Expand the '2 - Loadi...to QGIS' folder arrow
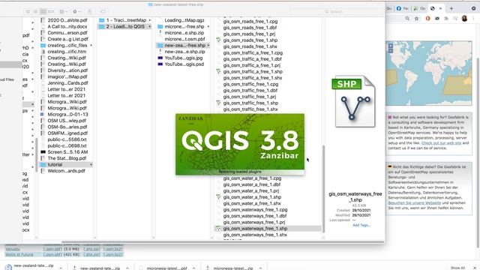Screen dimensions: 480x270 (x=150, y=27)
